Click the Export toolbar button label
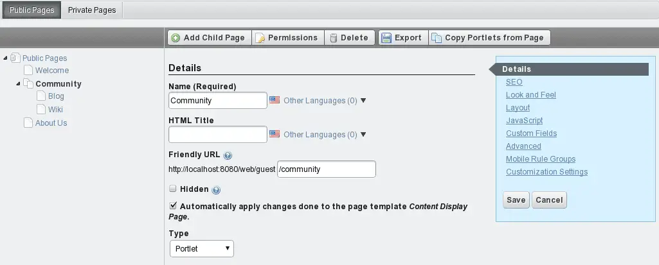This screenshot has height=265, width=659. tap(408, 38)
